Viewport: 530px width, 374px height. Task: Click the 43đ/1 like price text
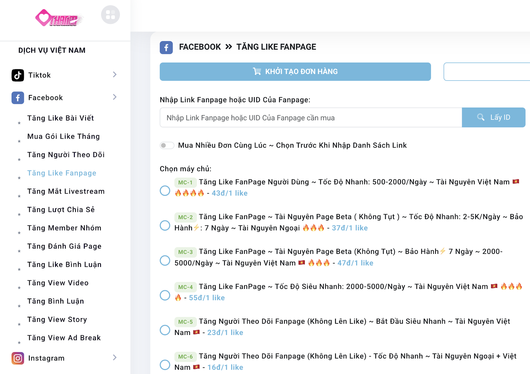[x=230, y=193]
